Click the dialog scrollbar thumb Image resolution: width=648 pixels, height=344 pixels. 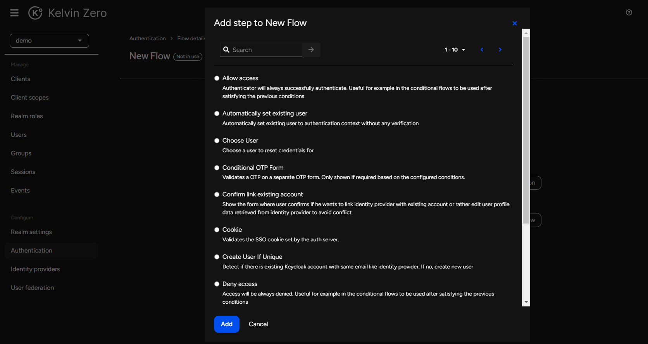526,130
